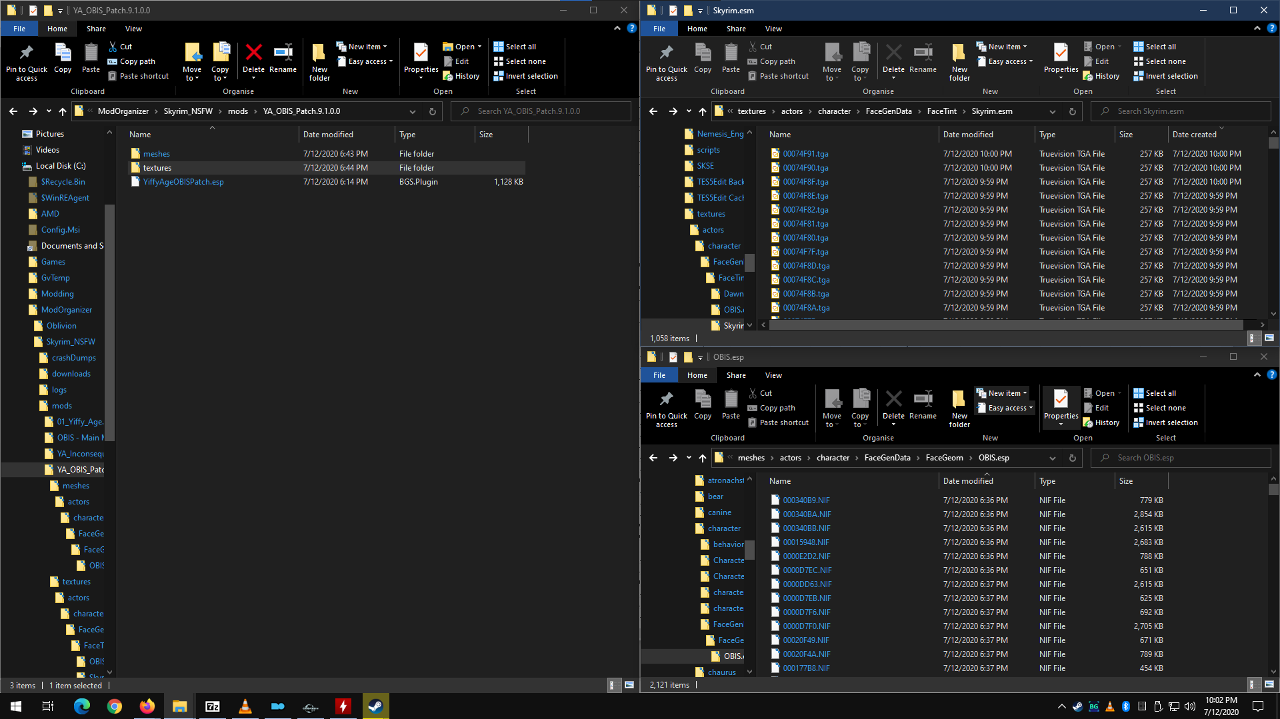
Task: Click Copy path in YA_OBIS_Patch window
Action: tap(132, 61)
